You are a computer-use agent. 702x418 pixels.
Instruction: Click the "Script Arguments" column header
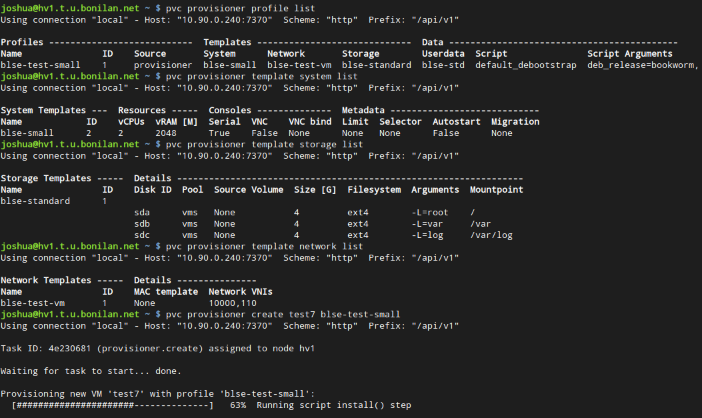click(629, 54)
